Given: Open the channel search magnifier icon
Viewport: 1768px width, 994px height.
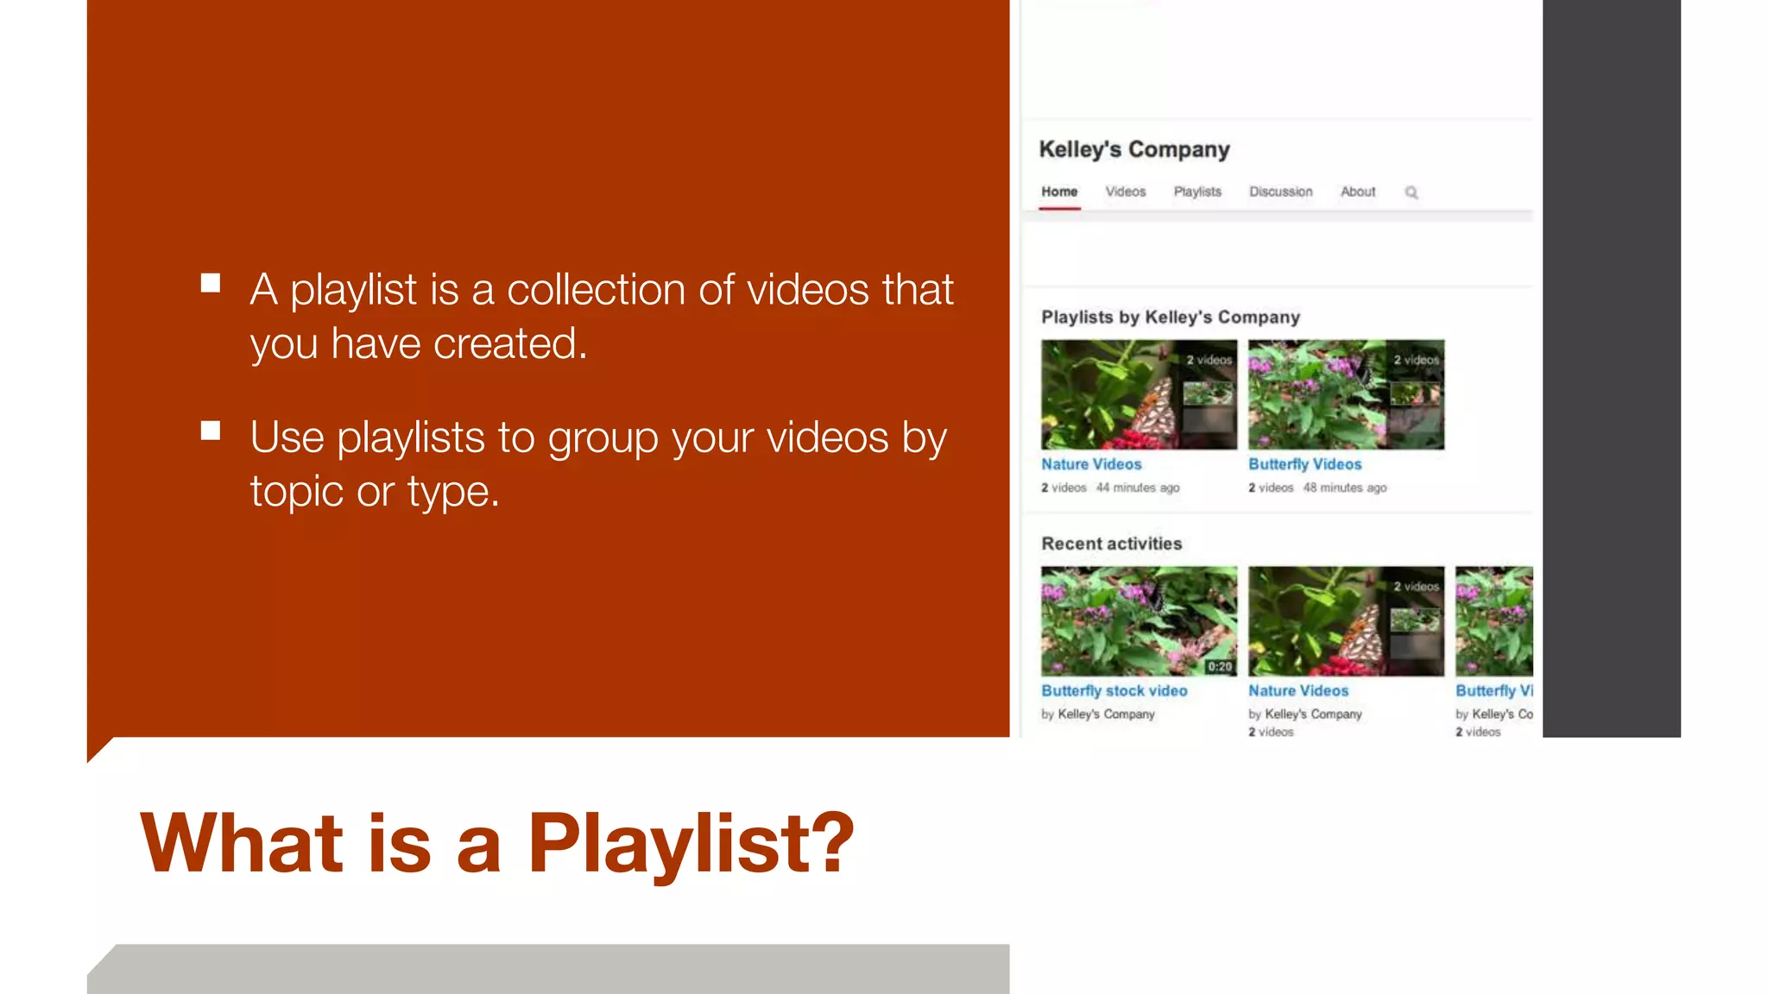Looking at the screenshot, I should [x=1411, y=192].
